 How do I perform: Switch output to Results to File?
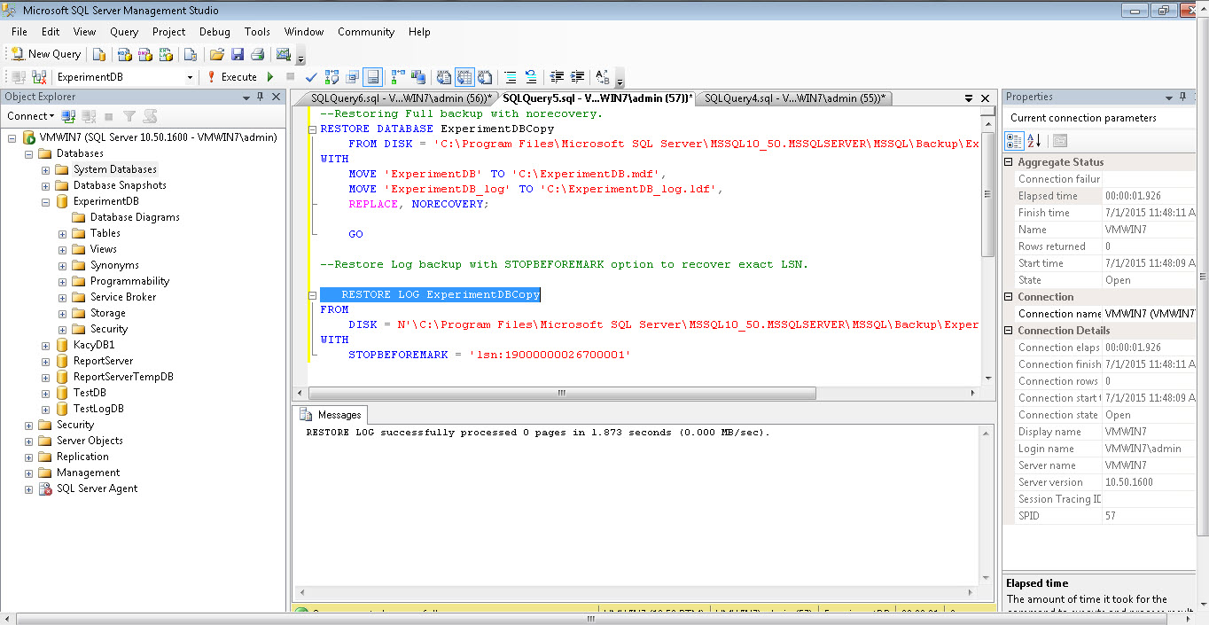point(485,77)
